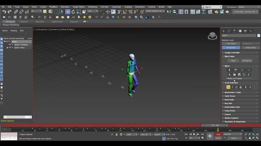
Task: Click the Workbench button in Biped Apps
Action: click(x=246, y=60)
